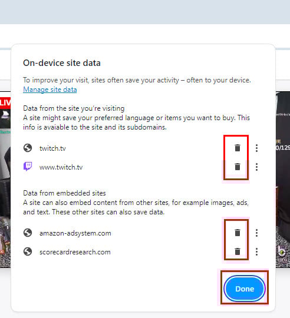Open more options for twitch.tv row
Screen dimensions: 290x318
(256, 148)
